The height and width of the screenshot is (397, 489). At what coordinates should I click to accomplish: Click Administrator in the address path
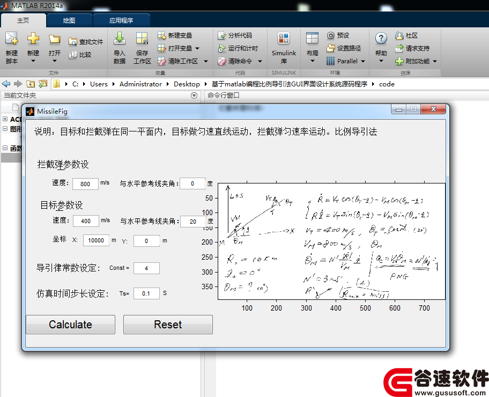[x=140, y=84]
